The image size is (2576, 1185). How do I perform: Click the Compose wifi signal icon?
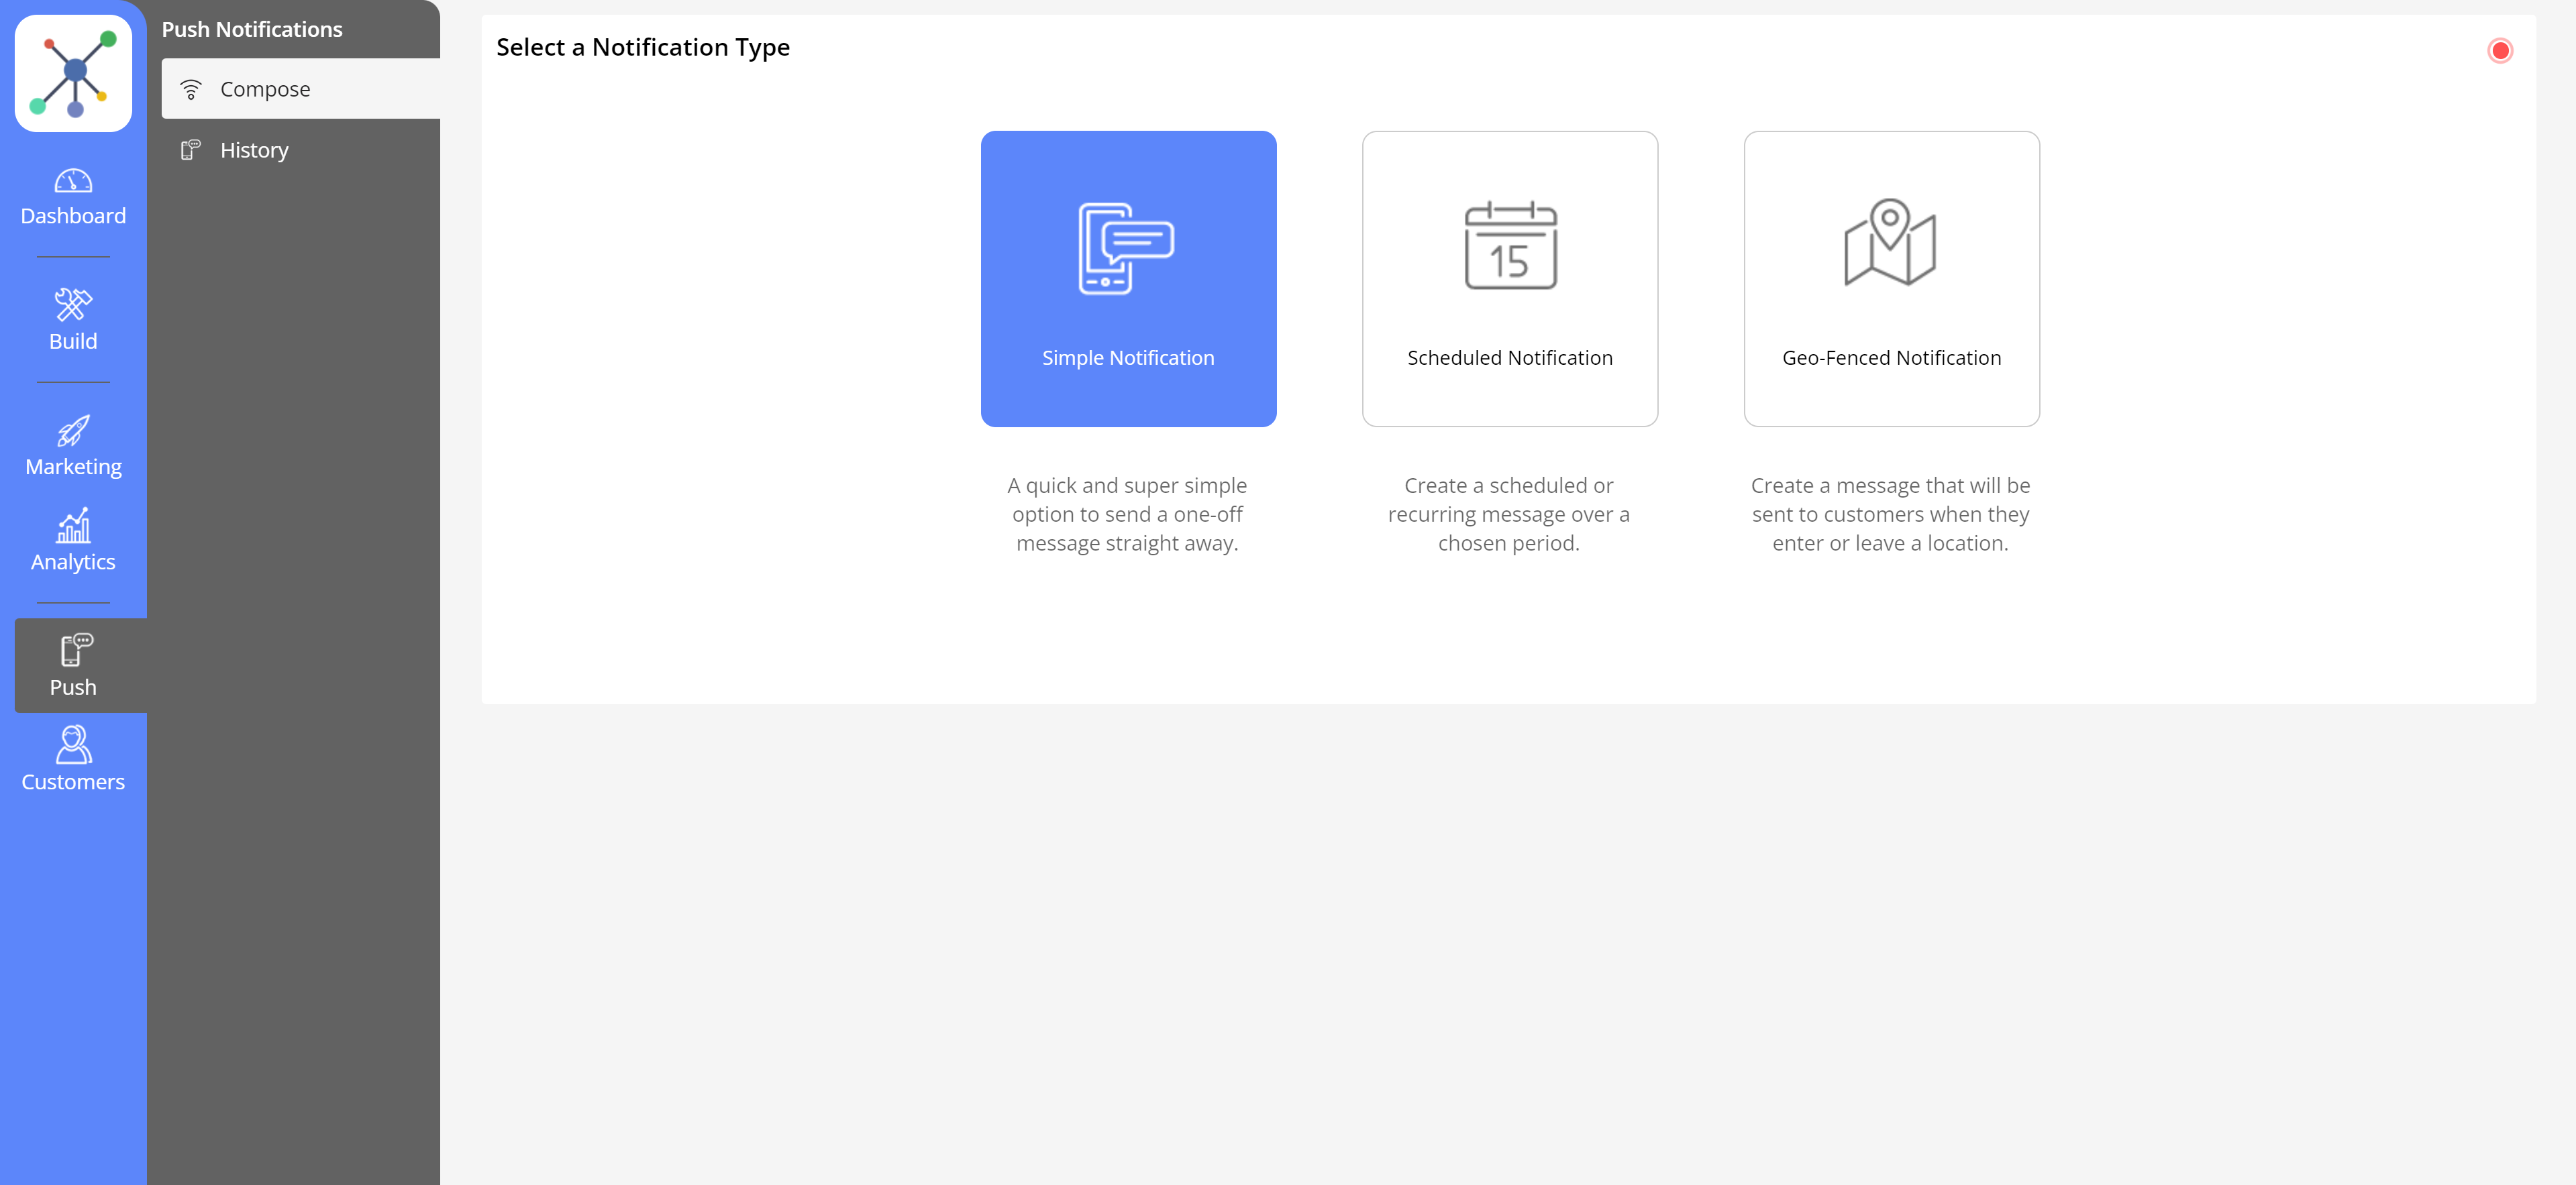[190, 90]
